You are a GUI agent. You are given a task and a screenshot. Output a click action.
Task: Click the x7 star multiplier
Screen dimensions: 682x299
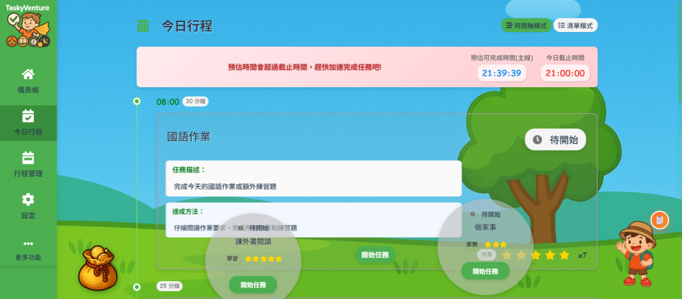tap(582, 256)
